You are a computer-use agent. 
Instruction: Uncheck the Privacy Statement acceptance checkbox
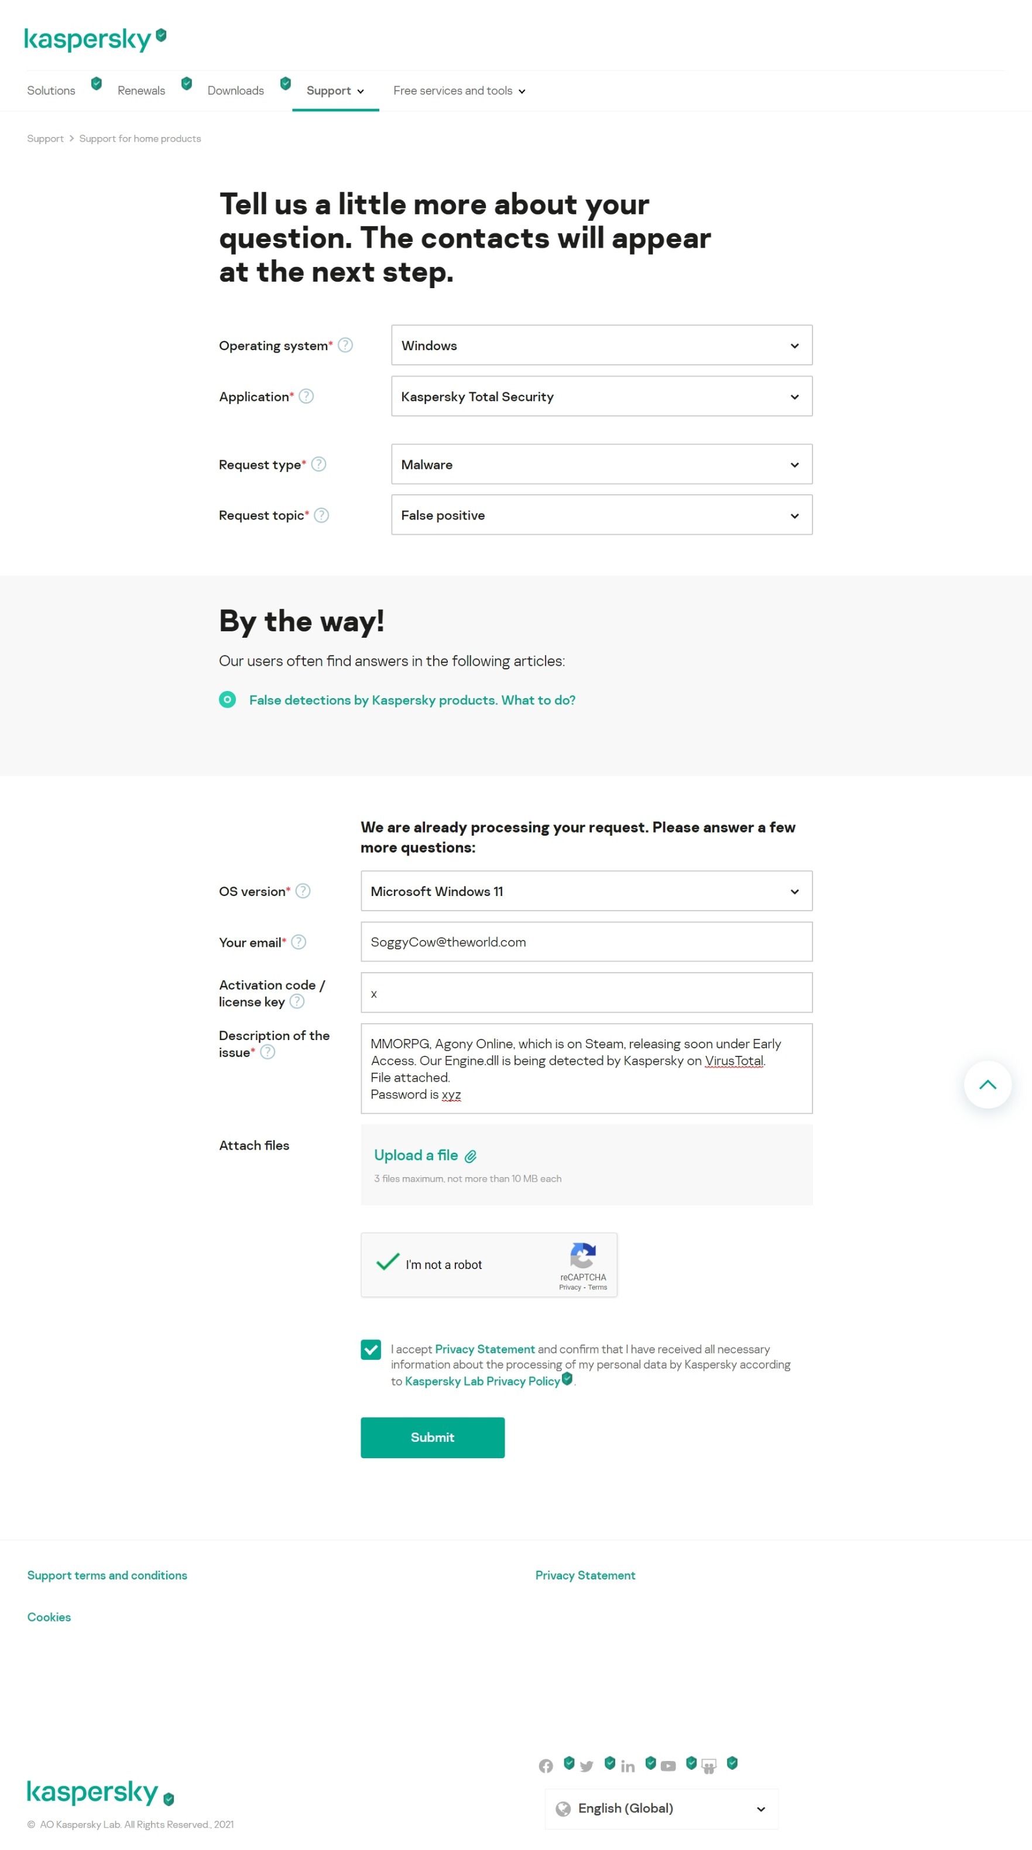[371, 1349]
